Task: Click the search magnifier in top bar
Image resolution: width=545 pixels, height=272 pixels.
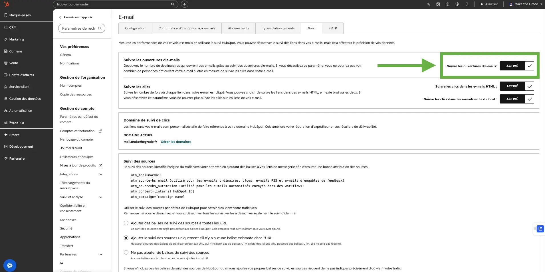Action: 173,4
